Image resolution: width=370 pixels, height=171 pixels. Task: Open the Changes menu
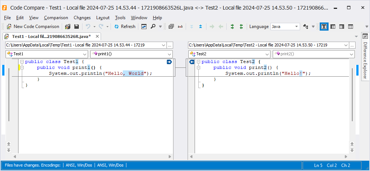82,18
